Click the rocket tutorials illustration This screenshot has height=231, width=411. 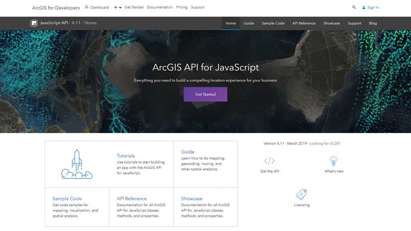(x=77, y=164)
